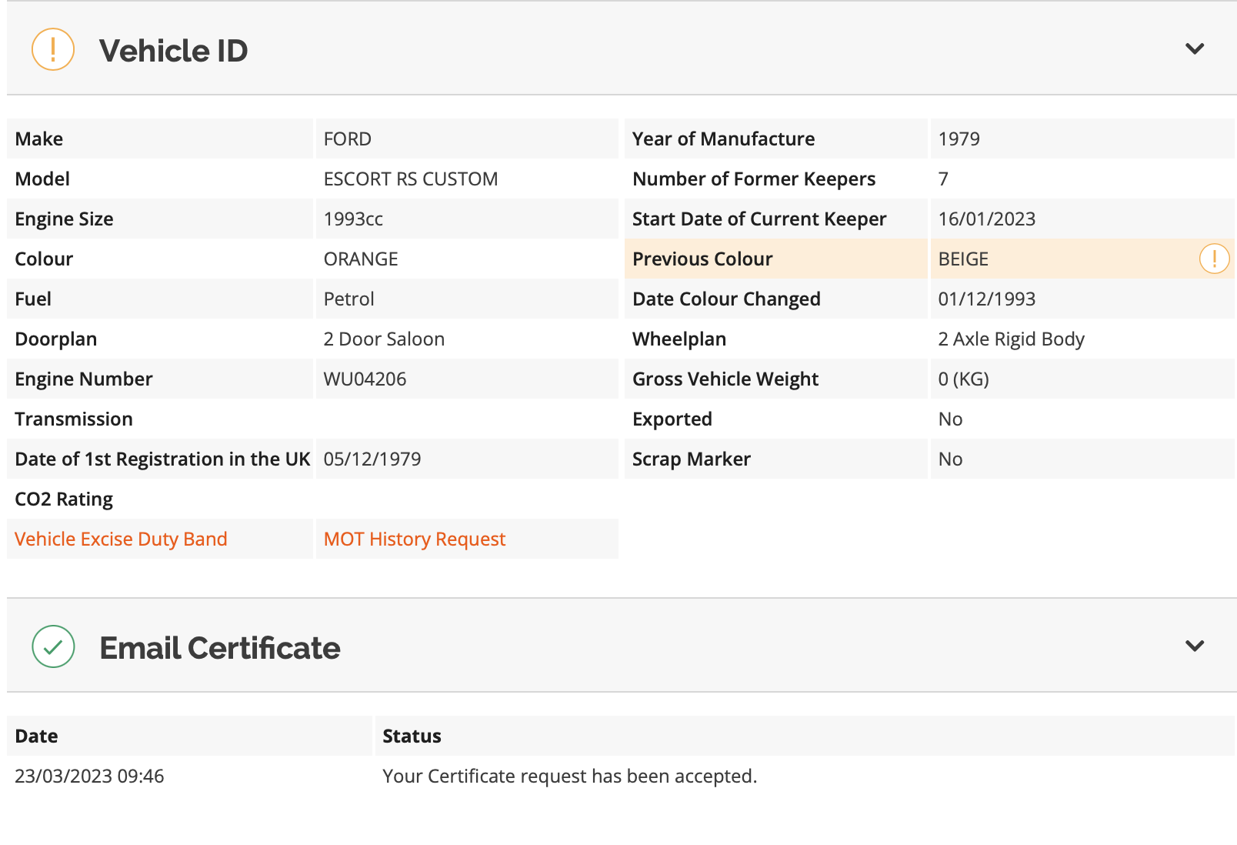Click the Email Certificate green check icon
Viewport: 1237px width, 845px height.
[53, 646]
